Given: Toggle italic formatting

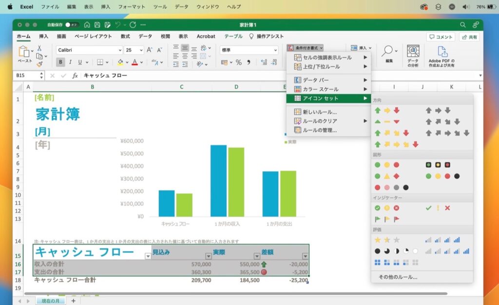Looking at the screenshot, I should (x=70, y=62).
